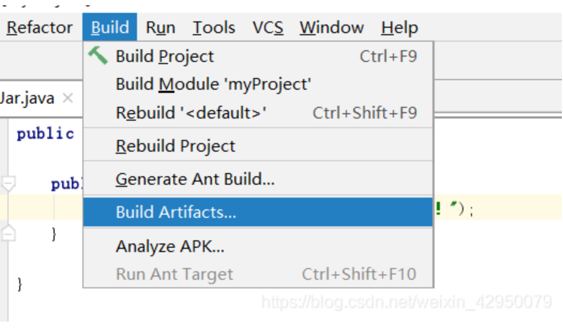Open the Window menu
This screenshot has width=563, height=330.
[331, 27]
